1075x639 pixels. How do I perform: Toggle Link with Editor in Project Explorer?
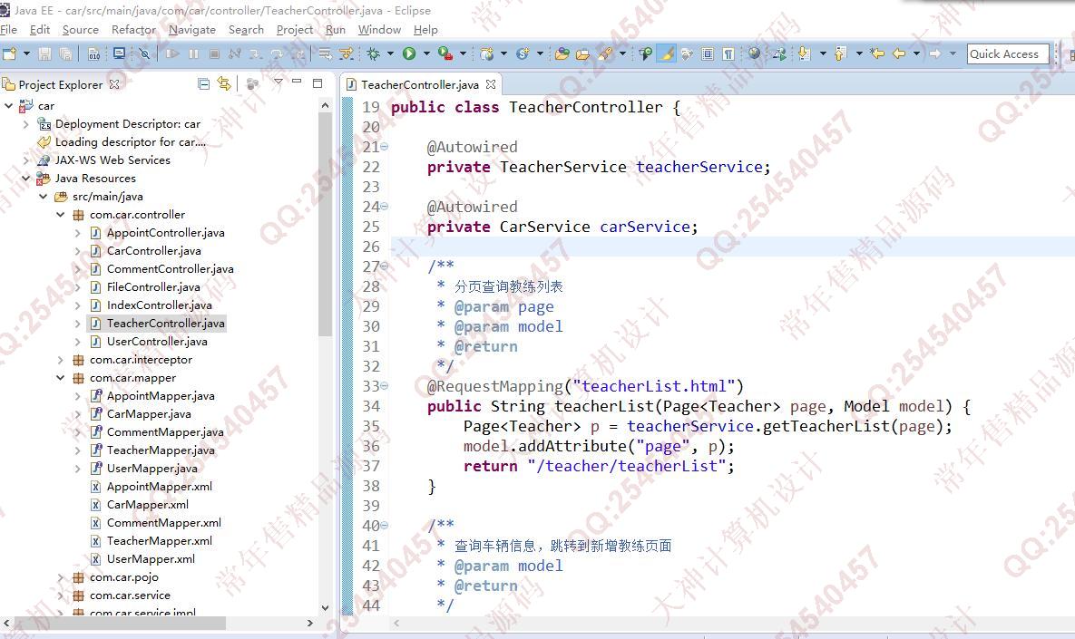pos(224,83)
